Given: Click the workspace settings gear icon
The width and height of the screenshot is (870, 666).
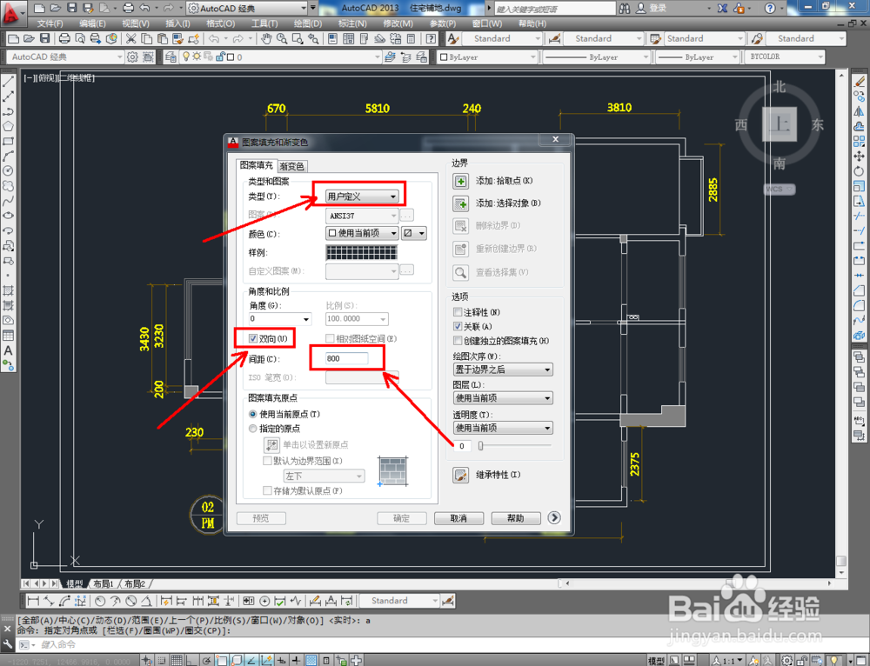Looking at the screenshot, I should 132,57.
